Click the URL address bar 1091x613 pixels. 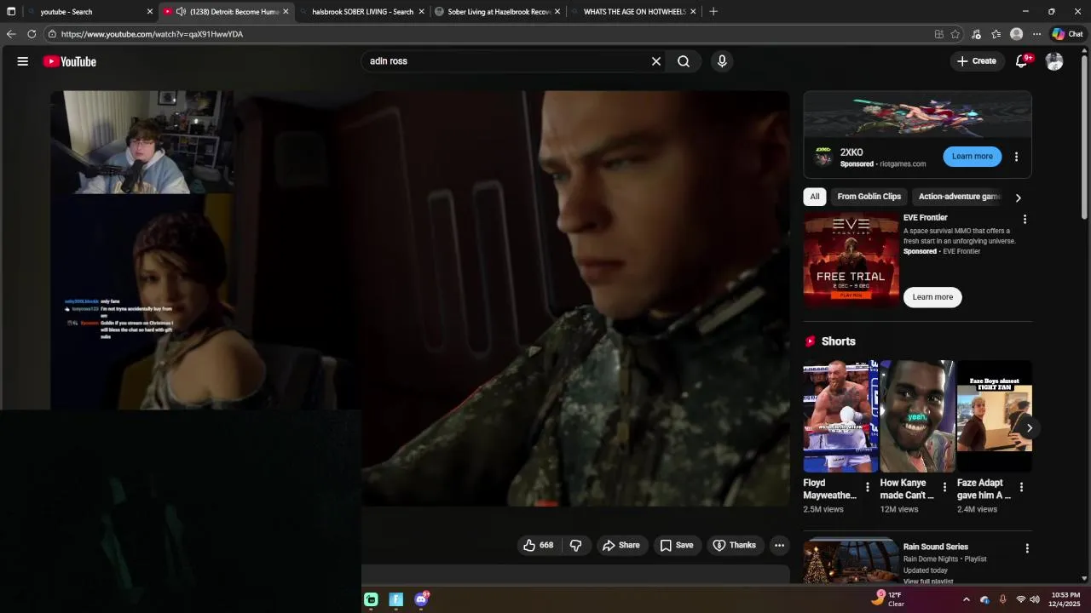tap(486, 34)
